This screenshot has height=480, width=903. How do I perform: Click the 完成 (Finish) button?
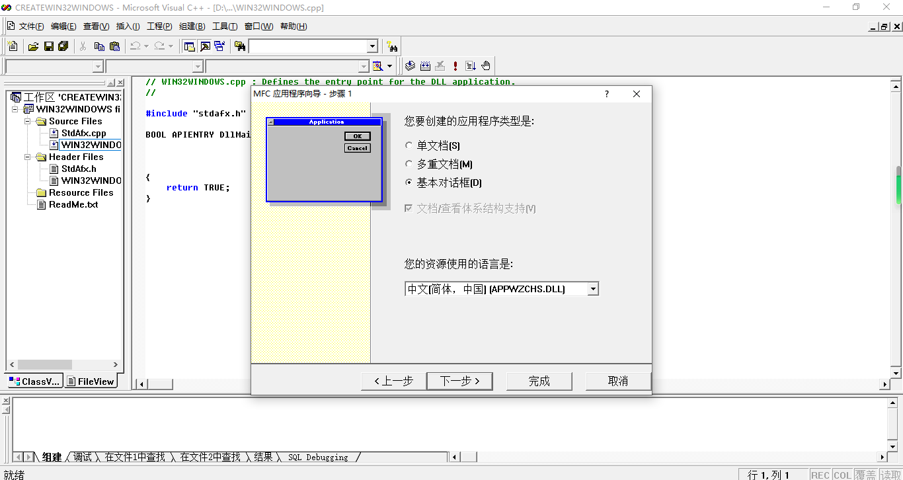click(x=539, y=381)
